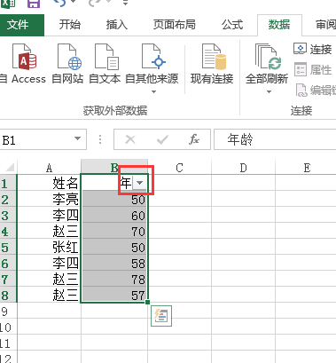Click the Quick Analysis icon below the selection

coord(161,316)
